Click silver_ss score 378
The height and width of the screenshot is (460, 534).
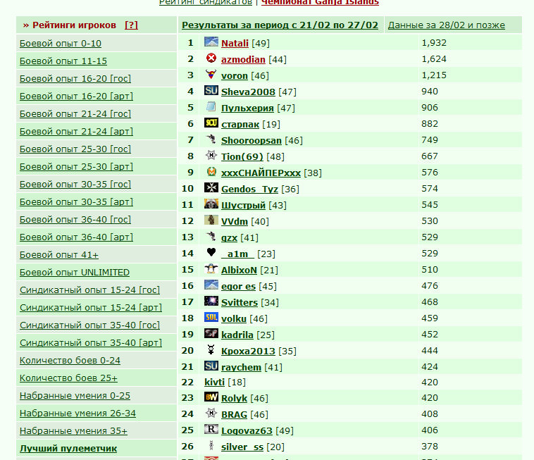[430, 447]
